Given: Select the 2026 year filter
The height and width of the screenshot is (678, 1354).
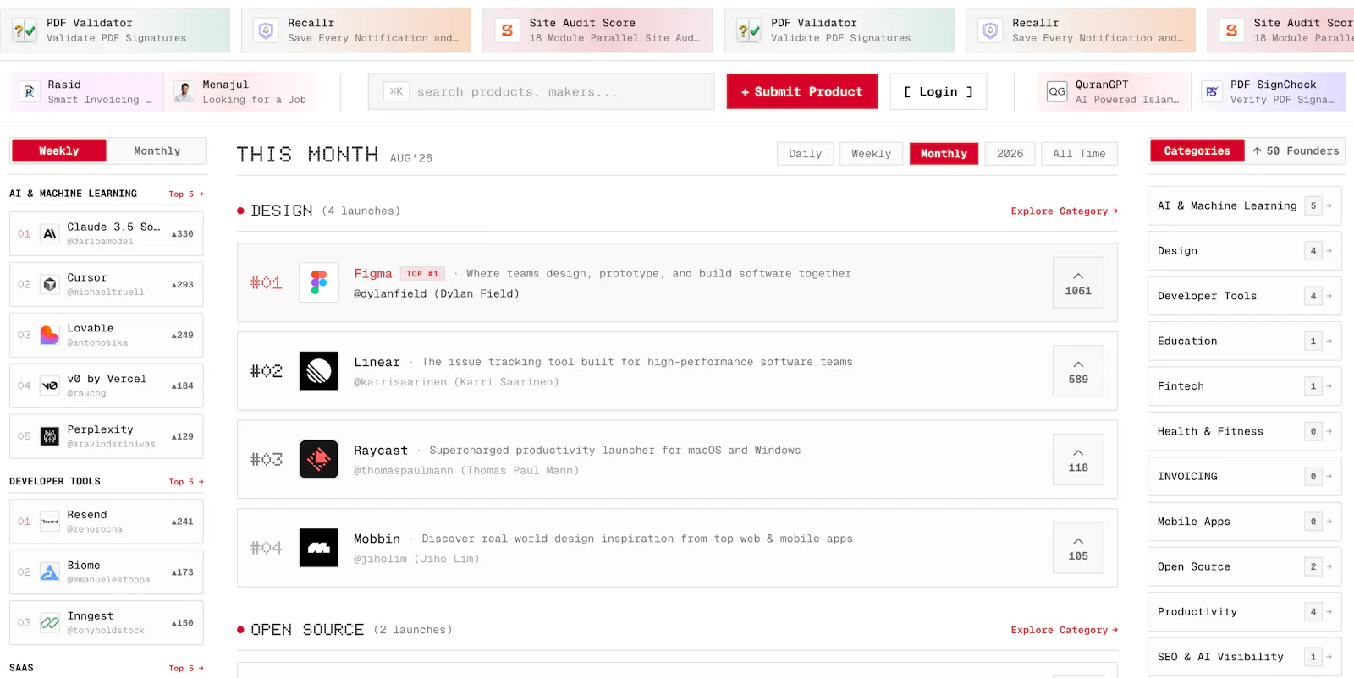Looking at the screenshot, I should pos(1010,153).
